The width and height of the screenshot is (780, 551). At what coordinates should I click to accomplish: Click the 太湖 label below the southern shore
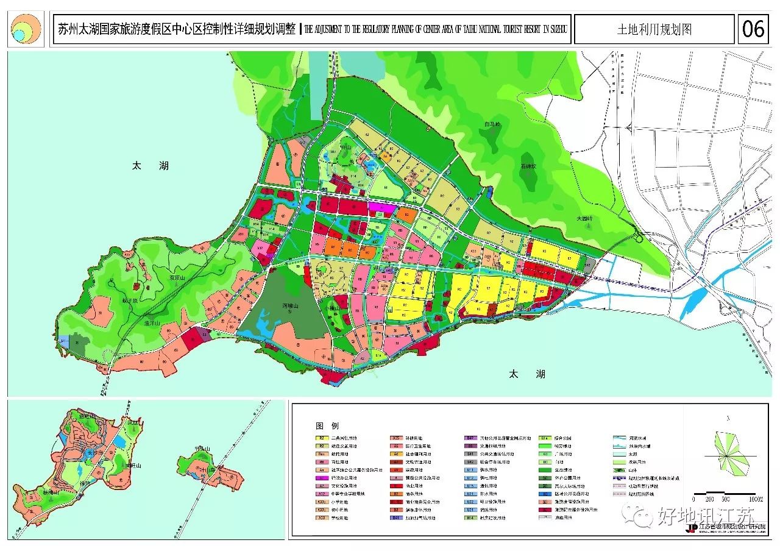(526, 374)
